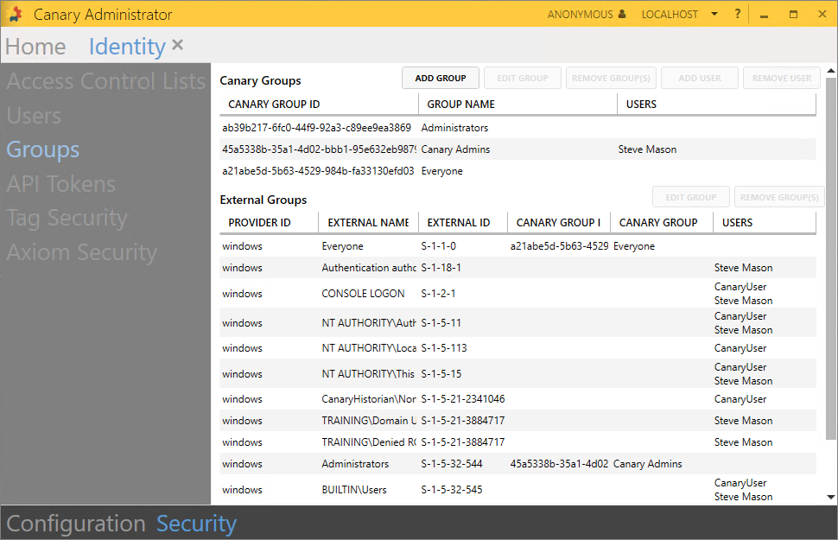The image size is (838, 540).
Task: Open the API Tokens section
Action: pos(61,184)
